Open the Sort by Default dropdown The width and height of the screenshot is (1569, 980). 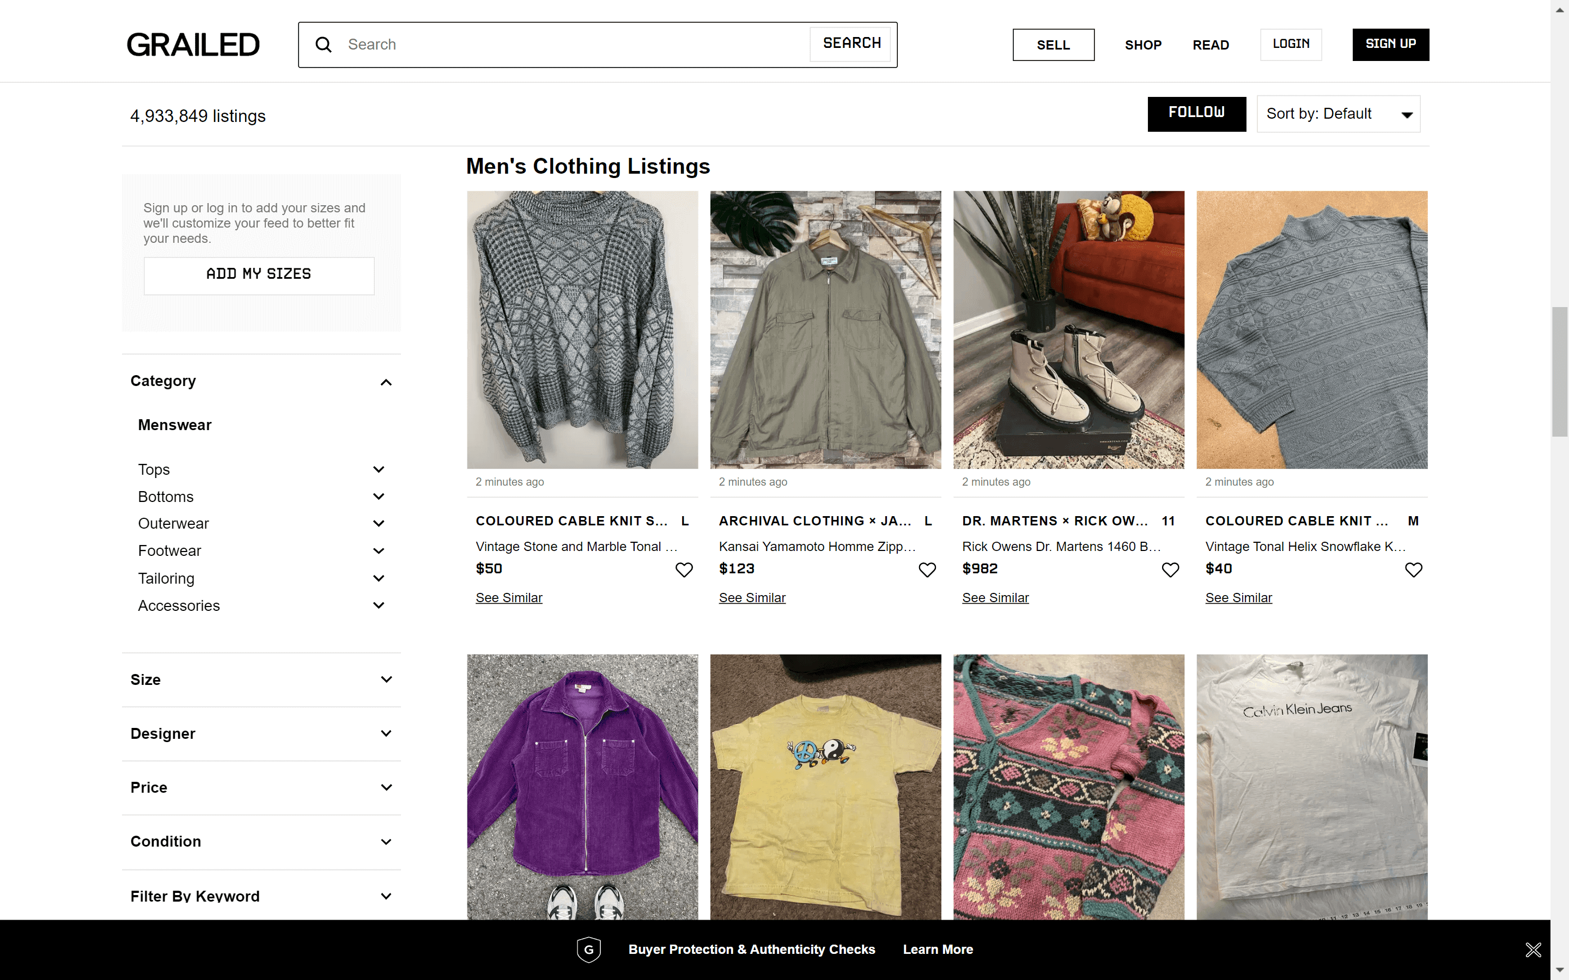1338,113
